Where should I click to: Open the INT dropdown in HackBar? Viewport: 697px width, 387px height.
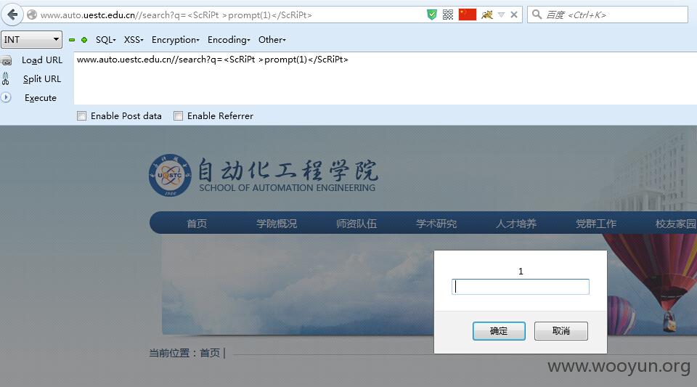(31, 39)
